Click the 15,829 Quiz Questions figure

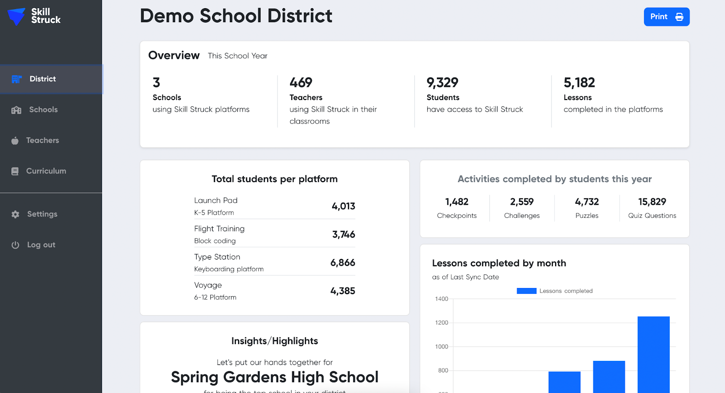point(652,202)
